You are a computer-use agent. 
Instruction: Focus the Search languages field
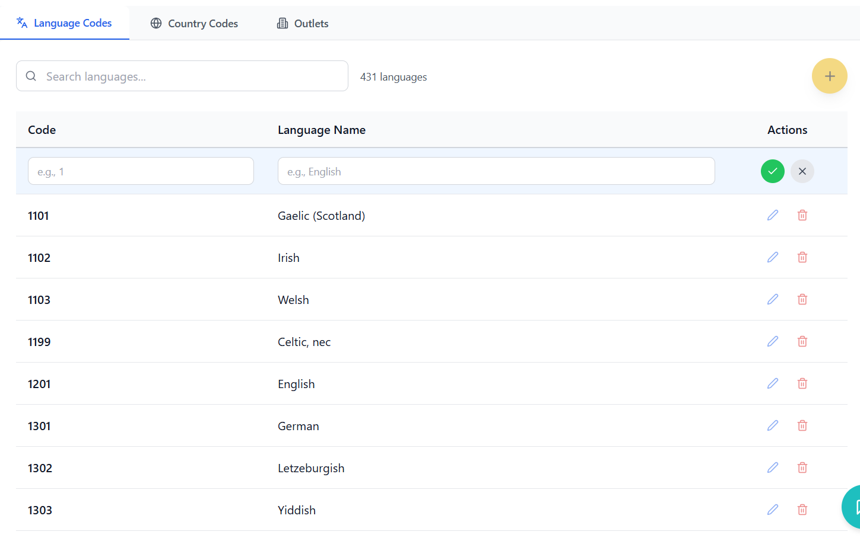pos(190,76)
